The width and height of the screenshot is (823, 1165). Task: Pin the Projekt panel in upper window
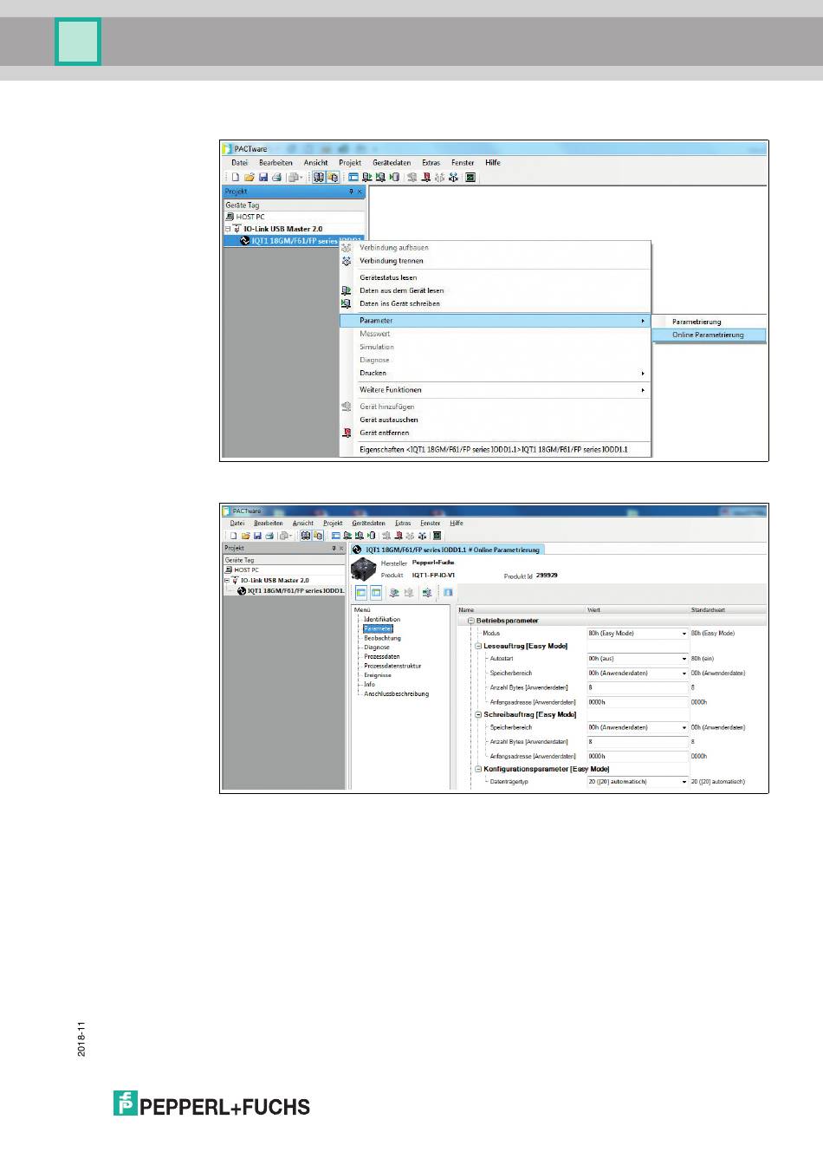point(351,192)
